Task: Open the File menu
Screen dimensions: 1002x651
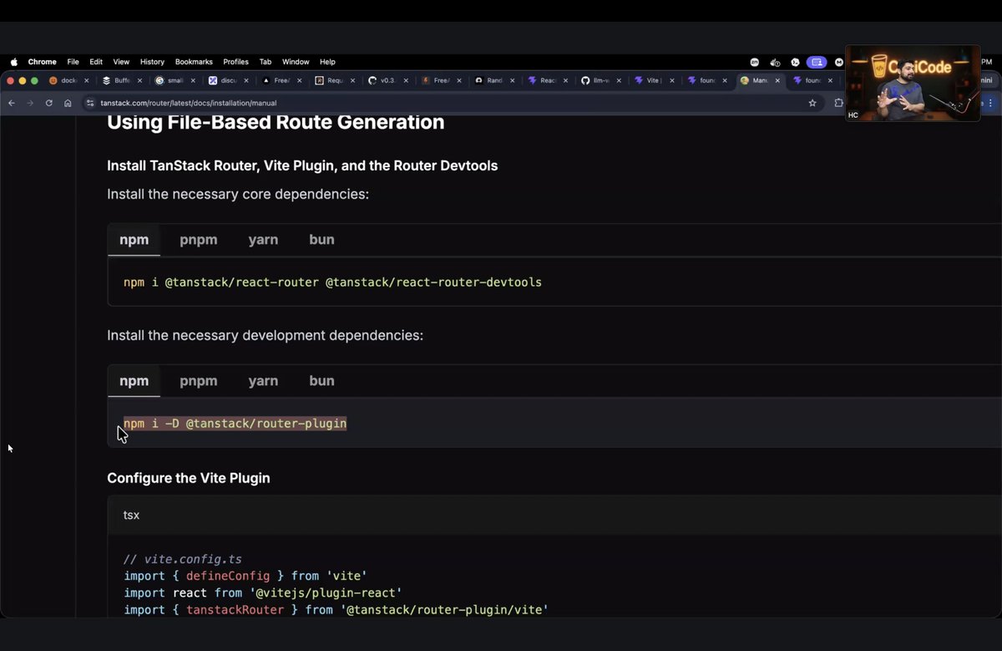Action: point(73,62)
